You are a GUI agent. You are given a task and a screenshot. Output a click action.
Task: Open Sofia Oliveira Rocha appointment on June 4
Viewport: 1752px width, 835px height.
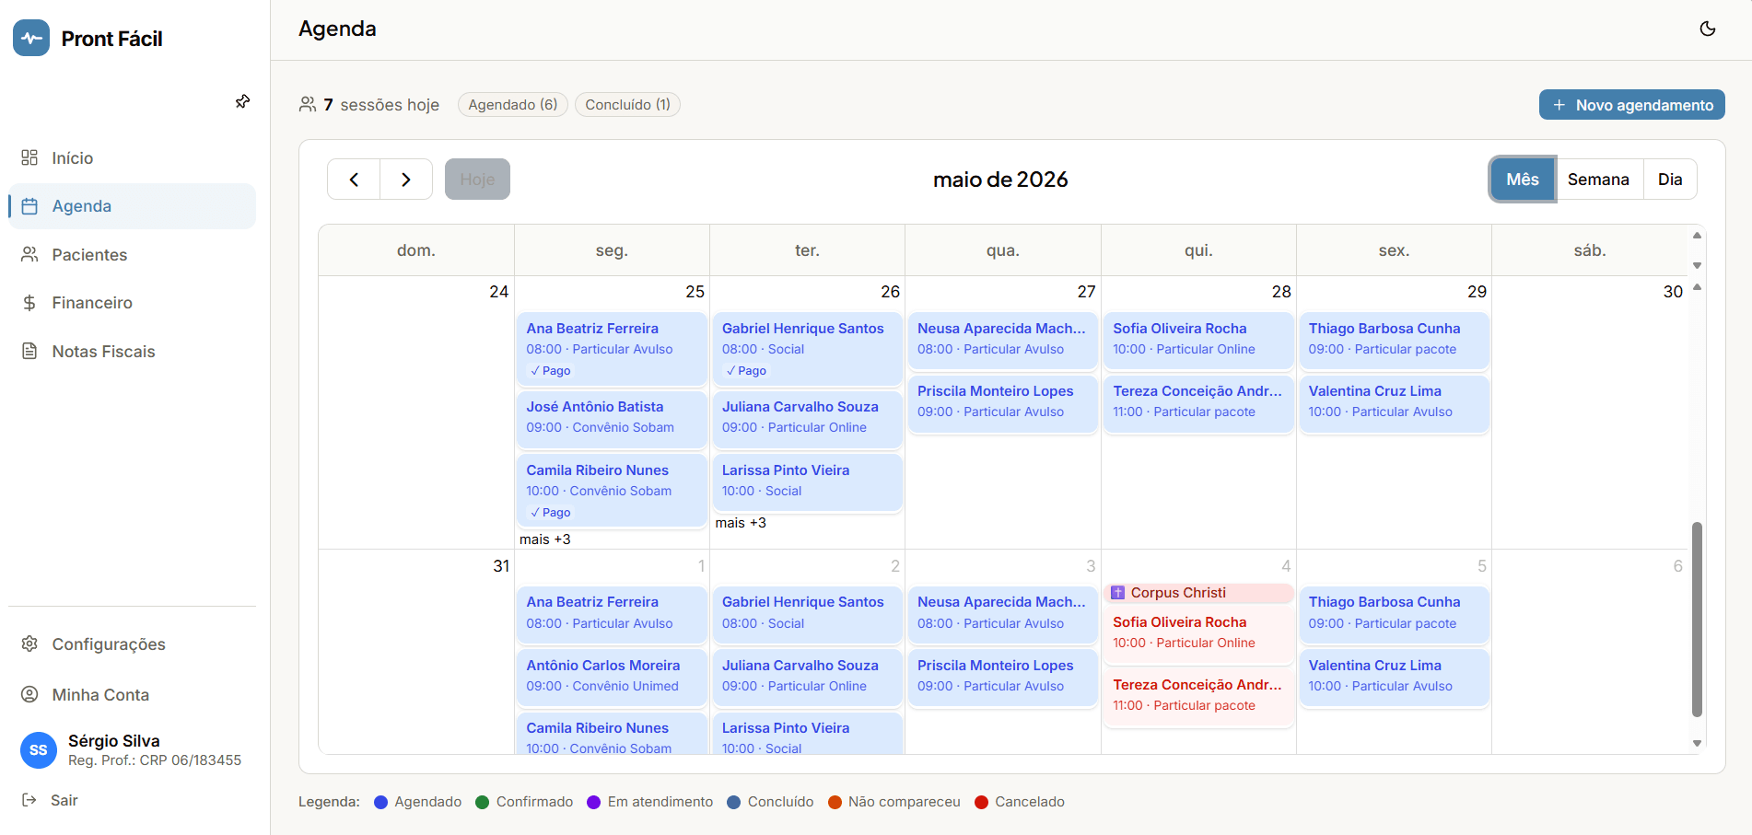tap(1198, 632)
